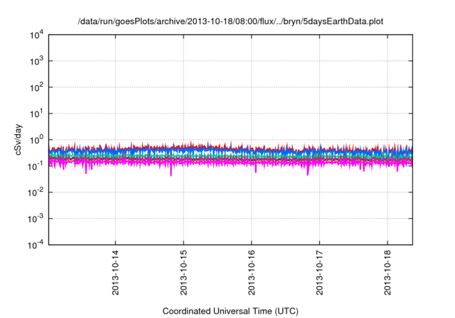Click the cSv/day y-axis label
This screenshot has width=455, height=318.
[18, 140]
